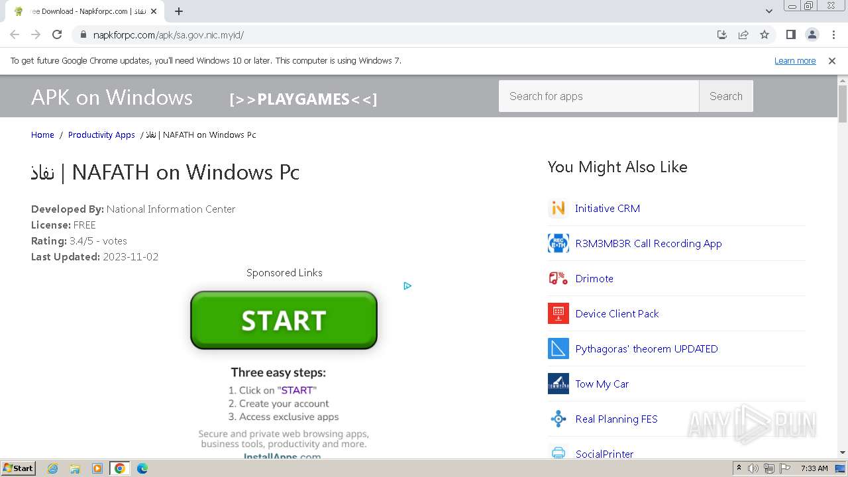Open a new tab
Viewport: 848px width, 477px height.
(x=179, y=11)
